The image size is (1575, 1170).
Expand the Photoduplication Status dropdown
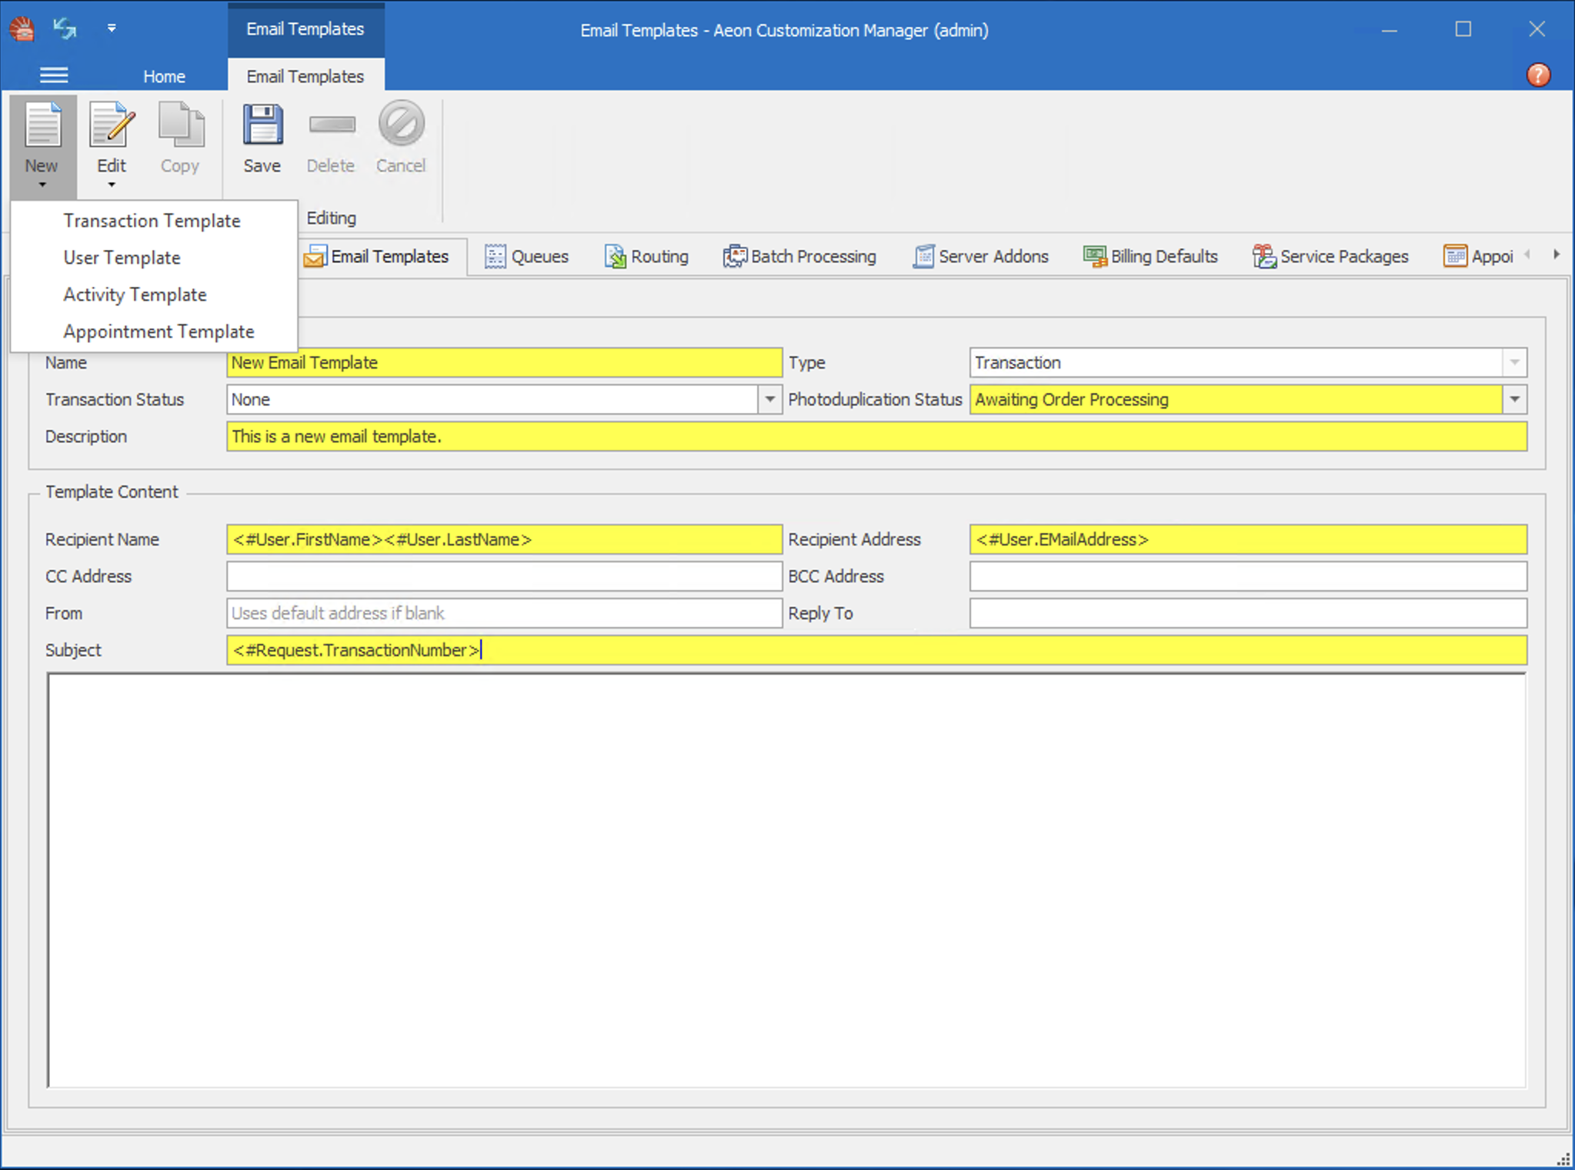coord(1514,399)
